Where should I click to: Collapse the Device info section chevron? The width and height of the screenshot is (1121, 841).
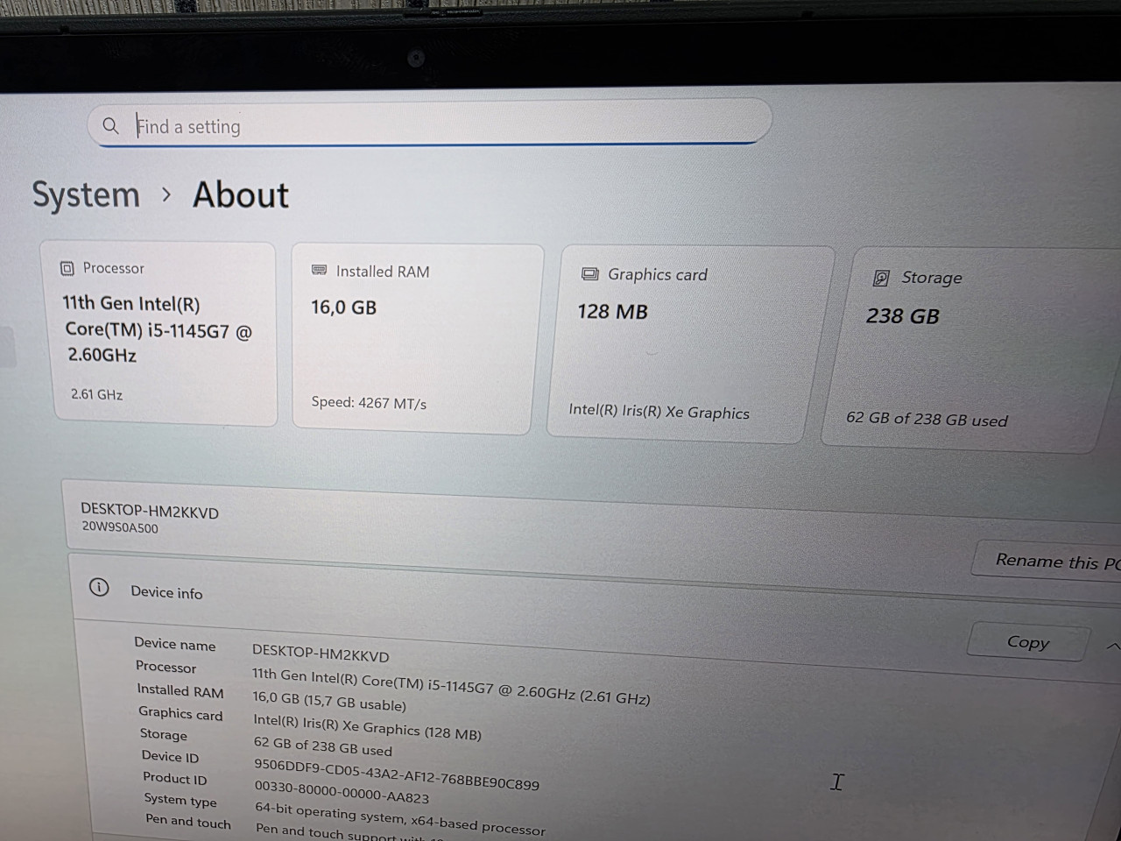1112,647
